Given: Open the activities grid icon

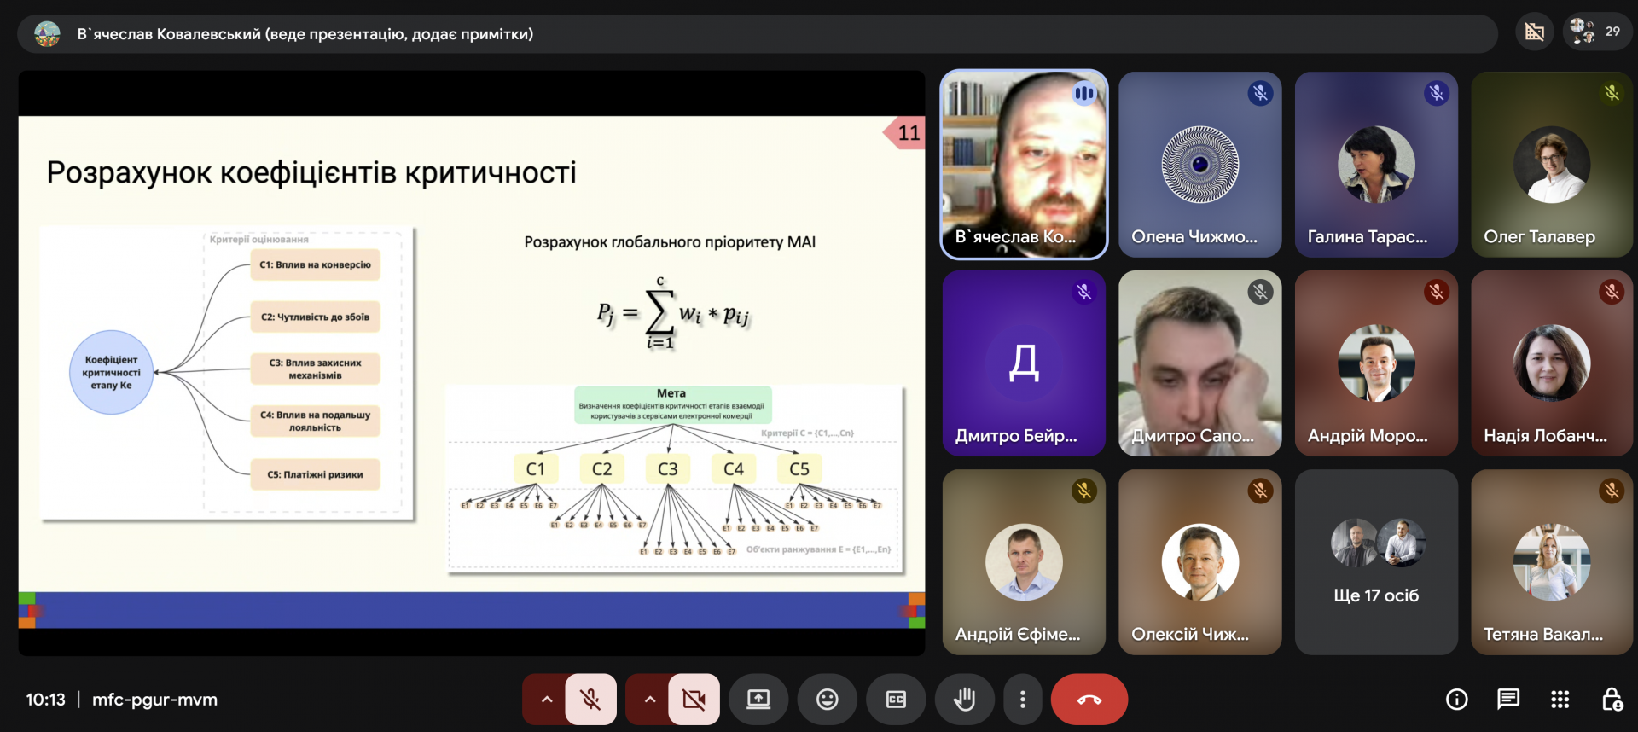Looking at the screenshot, I should (x=1560, y=700).
